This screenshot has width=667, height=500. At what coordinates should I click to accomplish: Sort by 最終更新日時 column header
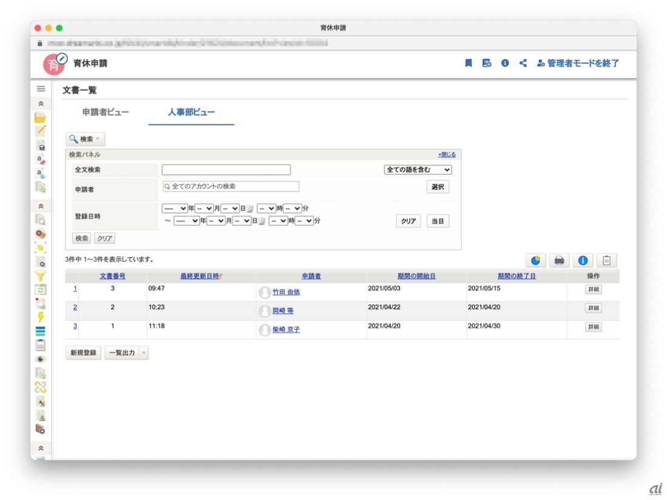click(201, 276)
